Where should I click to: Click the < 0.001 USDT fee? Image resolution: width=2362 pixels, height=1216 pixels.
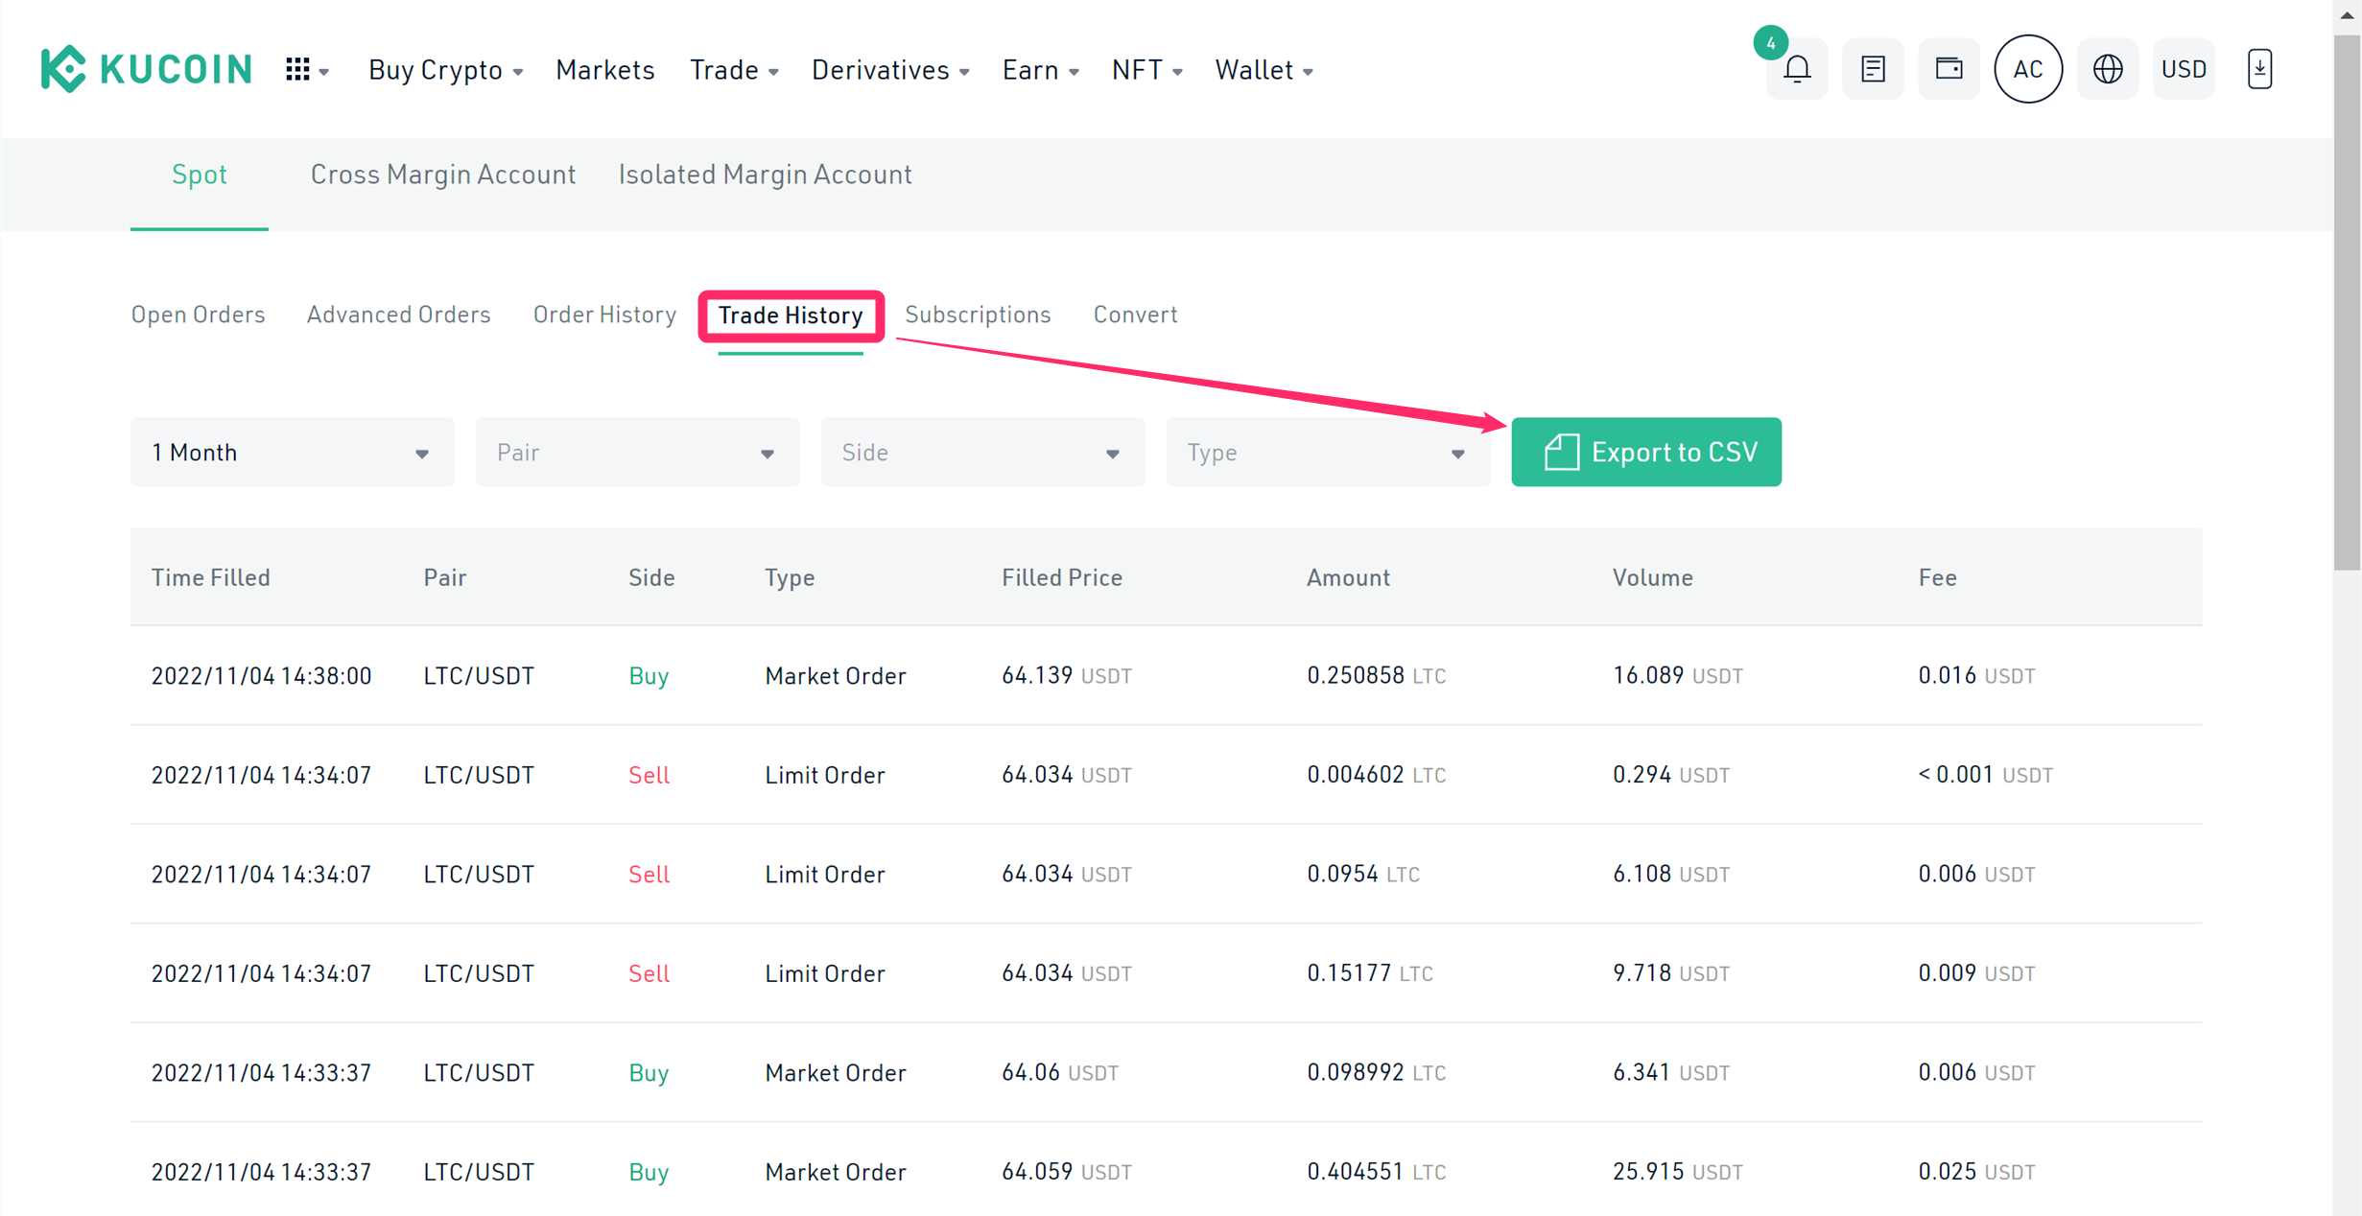[1984, 775]
